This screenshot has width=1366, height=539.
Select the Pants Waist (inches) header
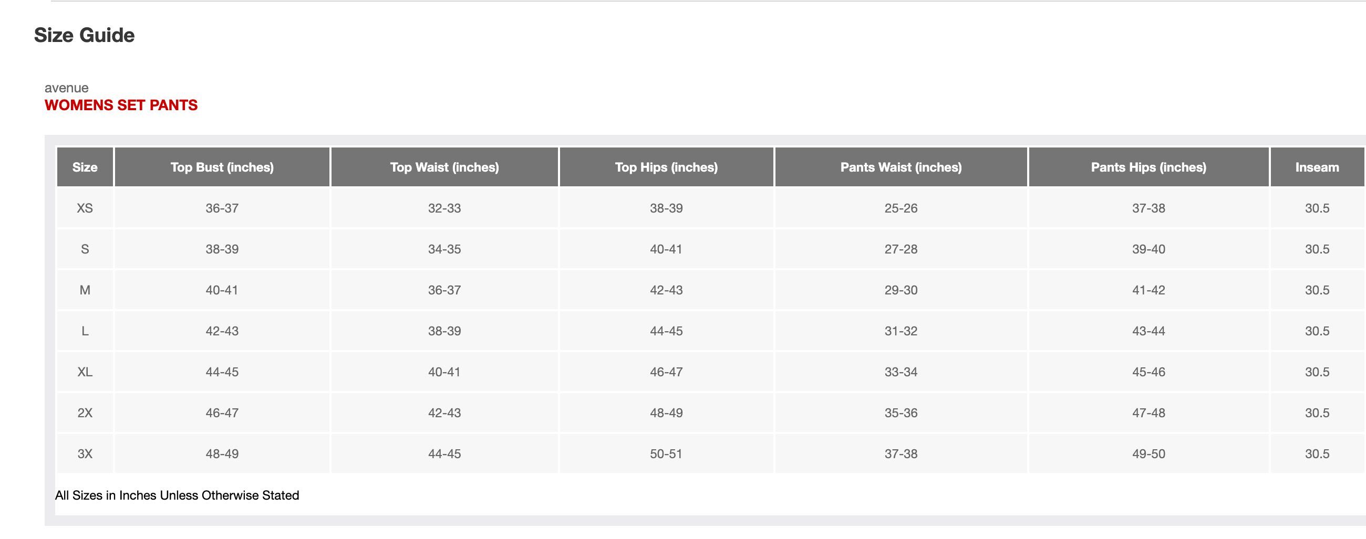901,167
